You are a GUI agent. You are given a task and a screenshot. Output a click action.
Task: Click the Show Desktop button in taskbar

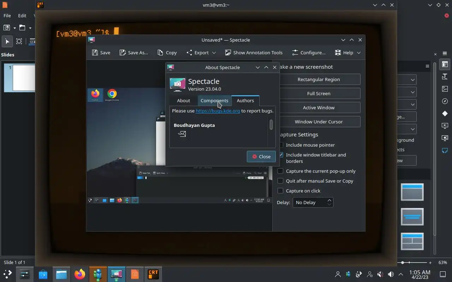click(443, 274)
